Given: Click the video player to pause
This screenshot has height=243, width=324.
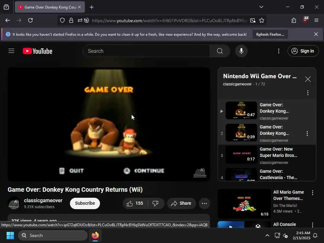Looking at the screenshot, I should [109, 125].
